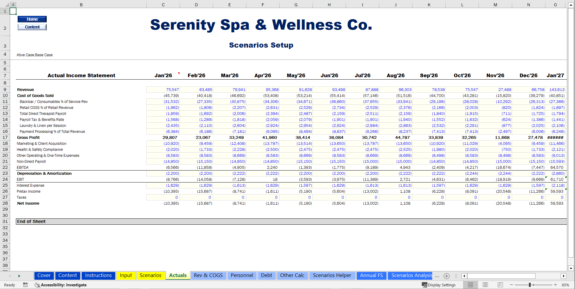
Task: Select column C header
Action: tap(163, 4)
